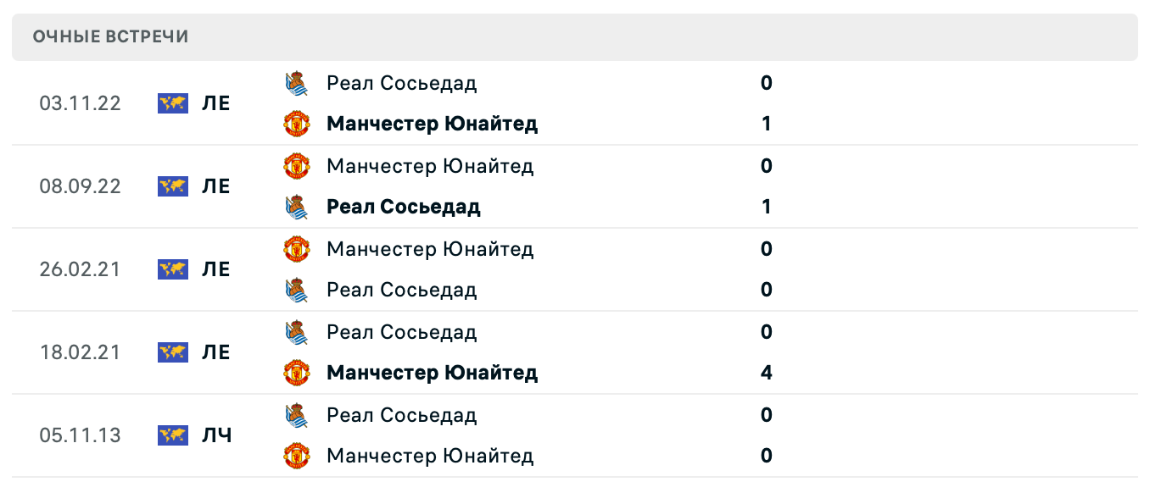Viewport: 1150px width, 493px height.
Task: Click the competition flag icon for 05.11.13
Action: [173, 435]
